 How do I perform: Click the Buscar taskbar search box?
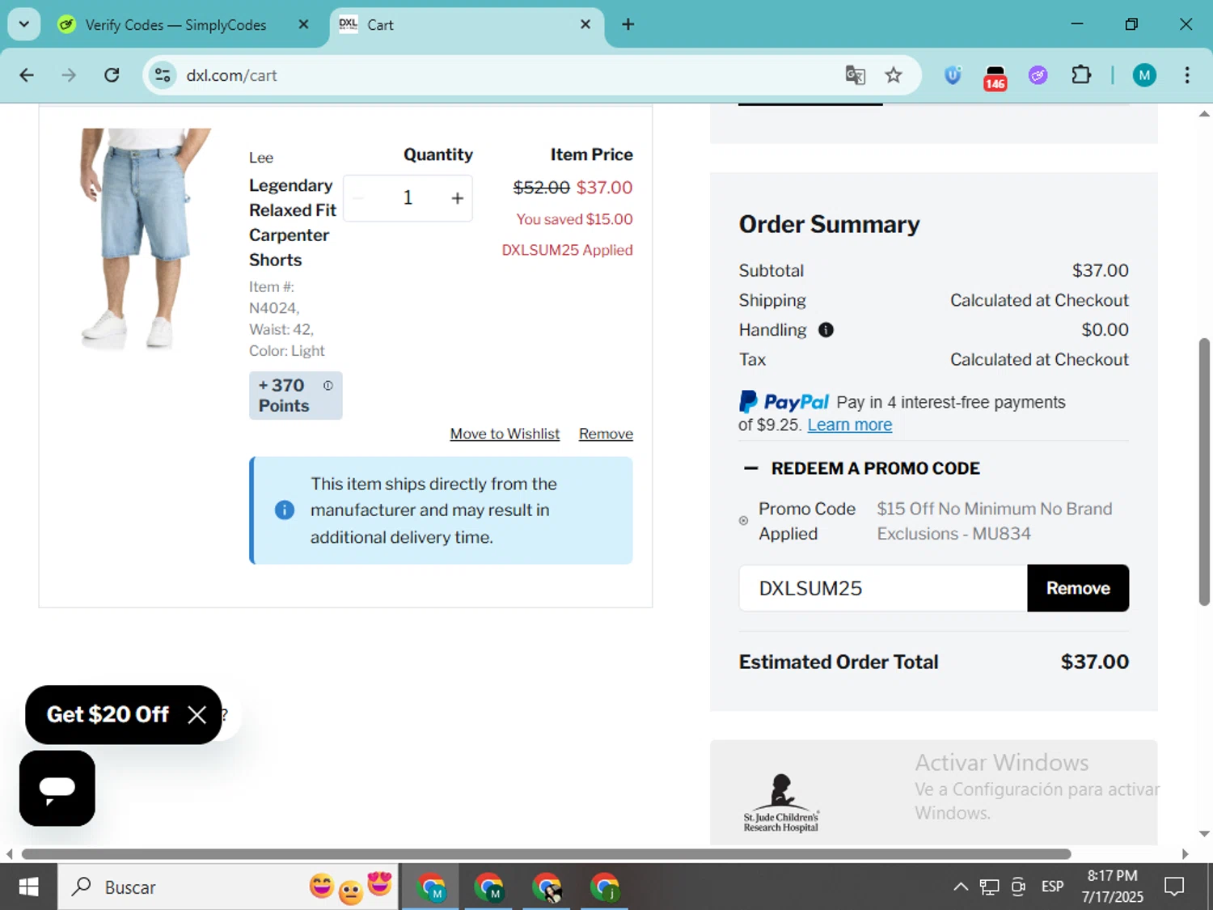coord(229,887)
